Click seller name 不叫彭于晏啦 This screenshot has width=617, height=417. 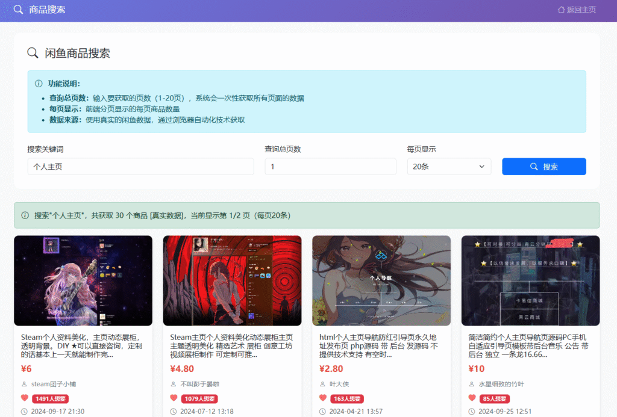click(x=200, y=384)
